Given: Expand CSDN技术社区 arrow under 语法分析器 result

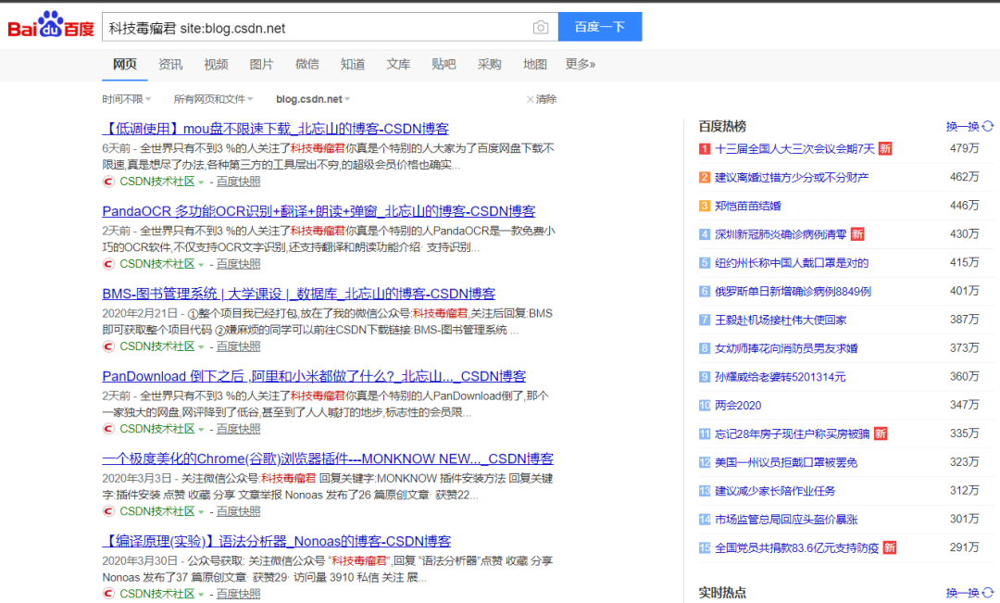Looking at the screenshot, I should point(201,595).
